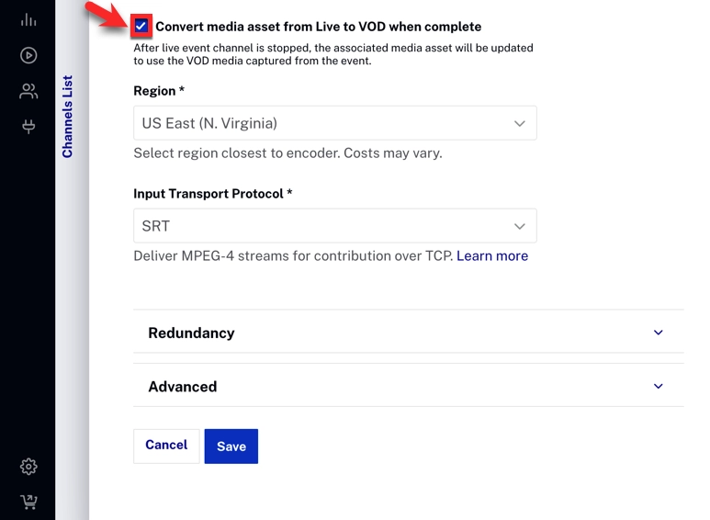
Task: Open the settings gear icon
Action: click(28, 467)
